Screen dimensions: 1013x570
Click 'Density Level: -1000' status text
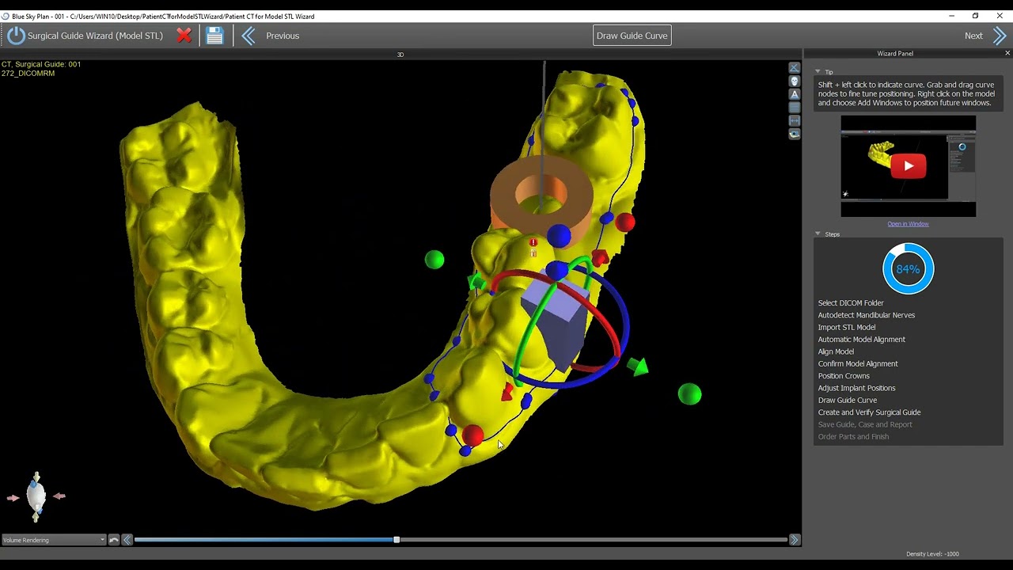pyautogui.click(x=932, y=554)
